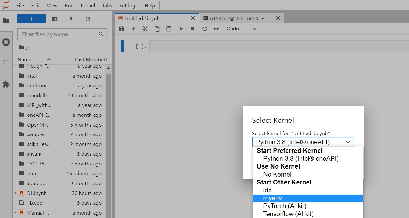Select the samples folder

tap(59, 134)
